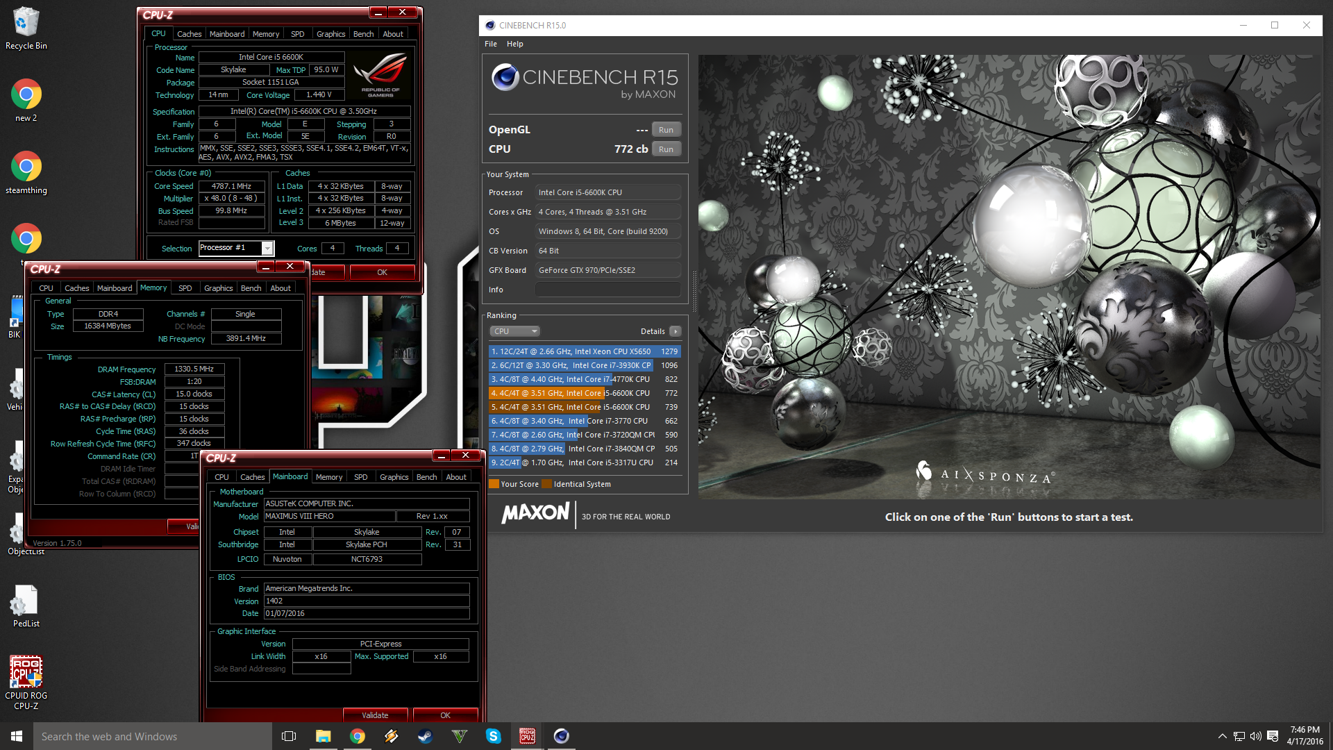1333x750 pixels.
Task: Open Task View in the taskbar
Action: tap(289, 736)
